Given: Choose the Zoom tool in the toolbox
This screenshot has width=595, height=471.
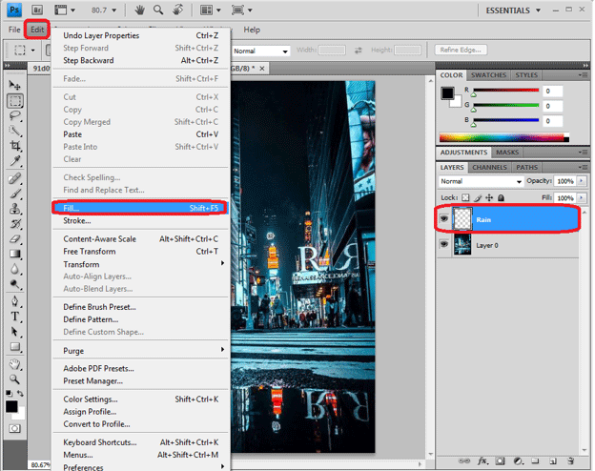Looking at the screenshot, I should (15, 378).
